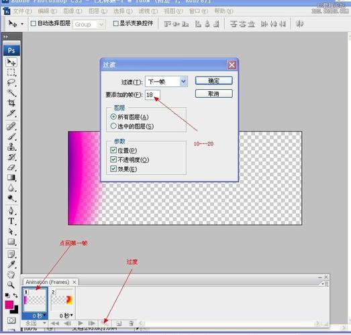
Task: Enable 显示变换控件 checkbox
Action: [x=115, y=23]
